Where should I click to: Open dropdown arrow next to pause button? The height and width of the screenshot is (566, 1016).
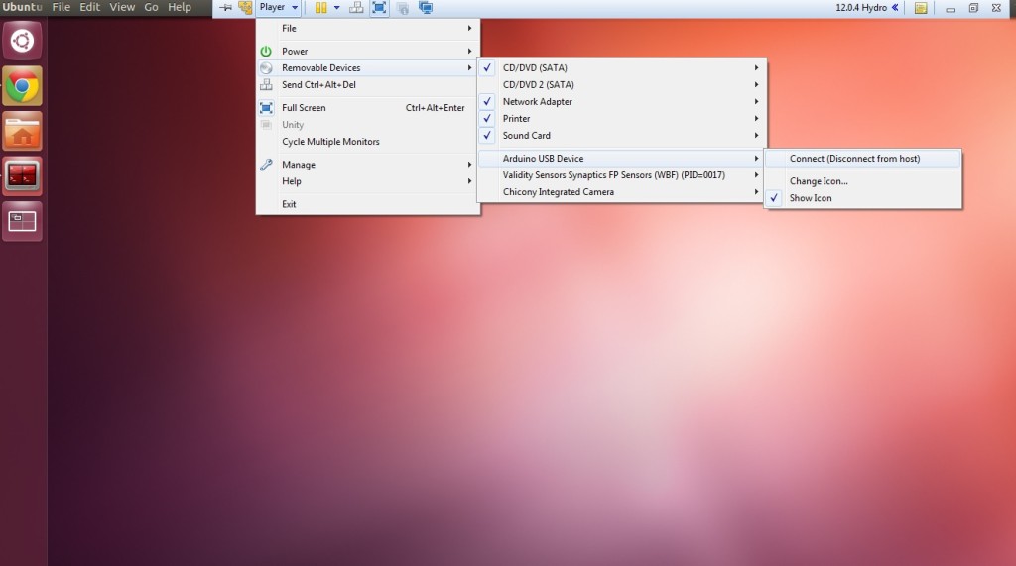336,8
